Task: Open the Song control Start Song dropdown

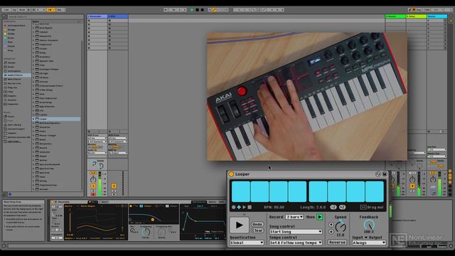Action: [296, 232]
